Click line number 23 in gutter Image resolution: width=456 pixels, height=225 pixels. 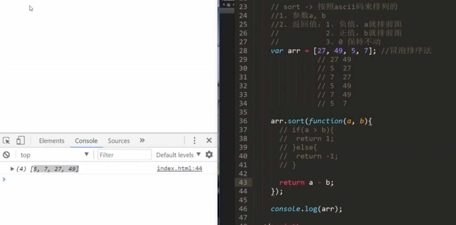pos(243,7)
